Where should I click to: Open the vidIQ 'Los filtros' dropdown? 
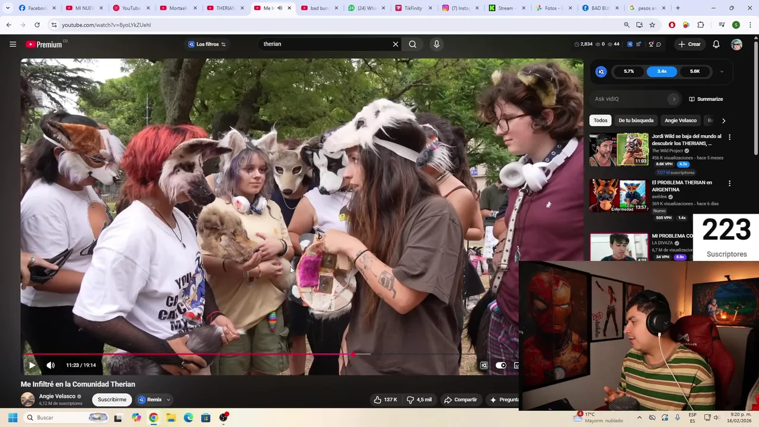pyautogui.click(x=207, y=44)
